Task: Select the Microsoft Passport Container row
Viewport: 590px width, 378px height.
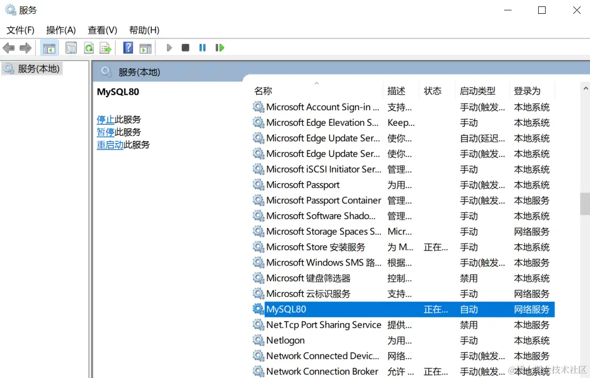Action: [x=403, y=200]
